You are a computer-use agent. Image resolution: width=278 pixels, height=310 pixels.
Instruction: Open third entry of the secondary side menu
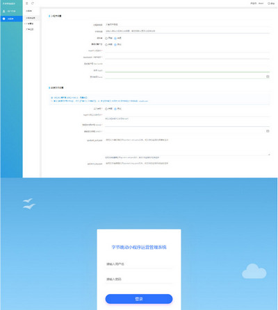tap(30, 24)
